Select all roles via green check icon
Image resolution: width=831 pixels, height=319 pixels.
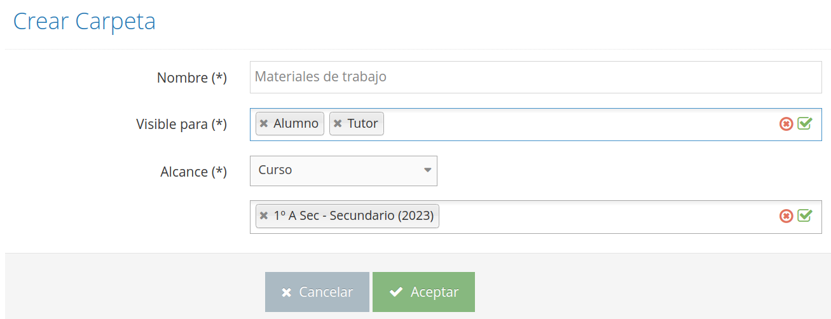(x=805, y=123)
